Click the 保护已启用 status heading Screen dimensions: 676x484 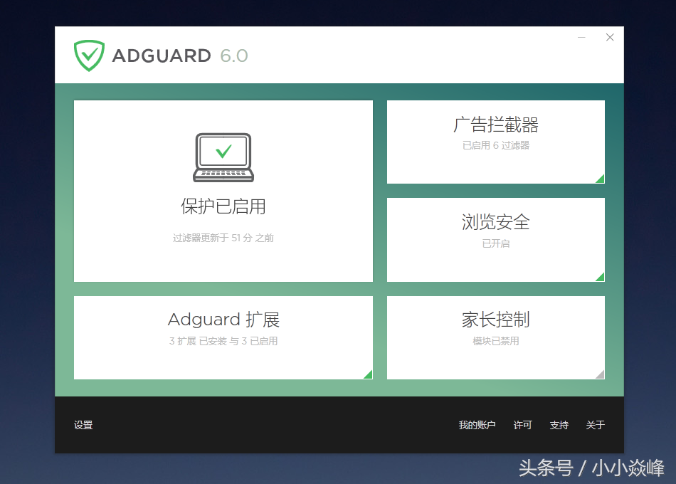click(223, 206)
